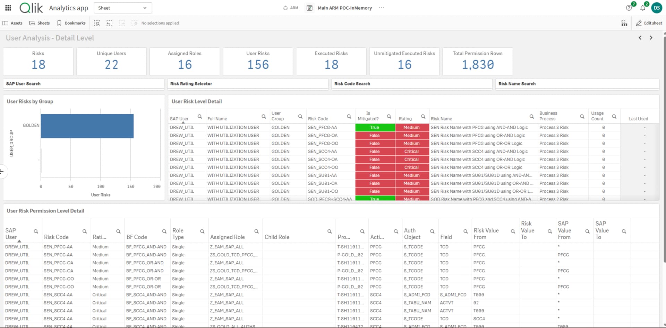Image resolution: width=666 pixels, height=328 pixels.
Task: Search the Role Type column
Action: pos(202,231)
